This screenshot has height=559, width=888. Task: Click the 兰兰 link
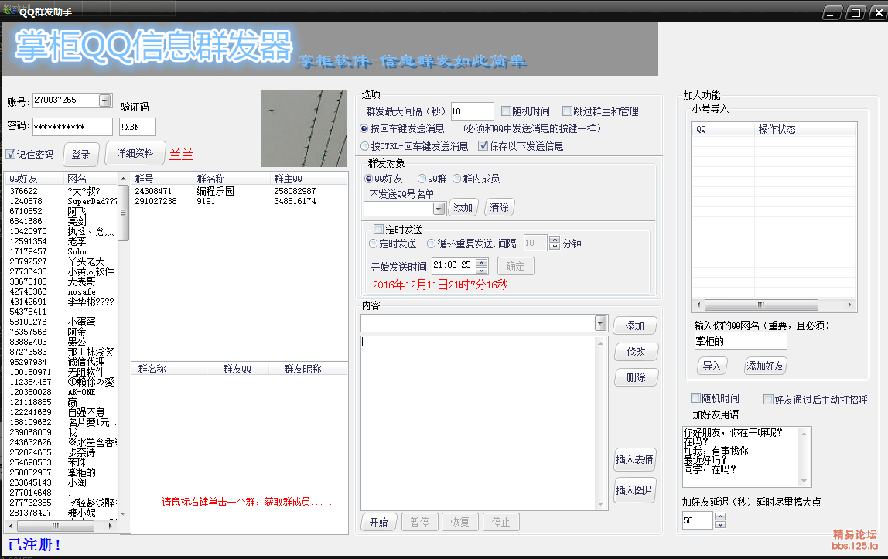(x=181, y=154)
